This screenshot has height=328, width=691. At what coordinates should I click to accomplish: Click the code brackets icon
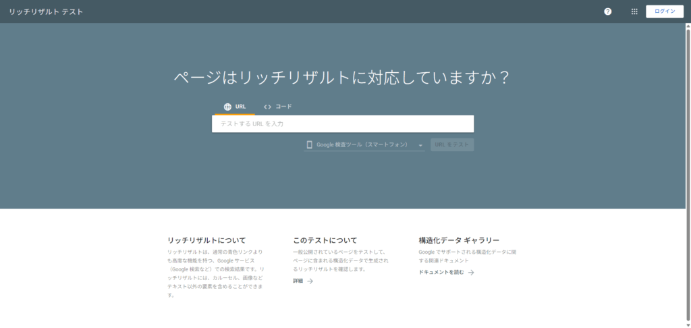[x=267, y=107]
